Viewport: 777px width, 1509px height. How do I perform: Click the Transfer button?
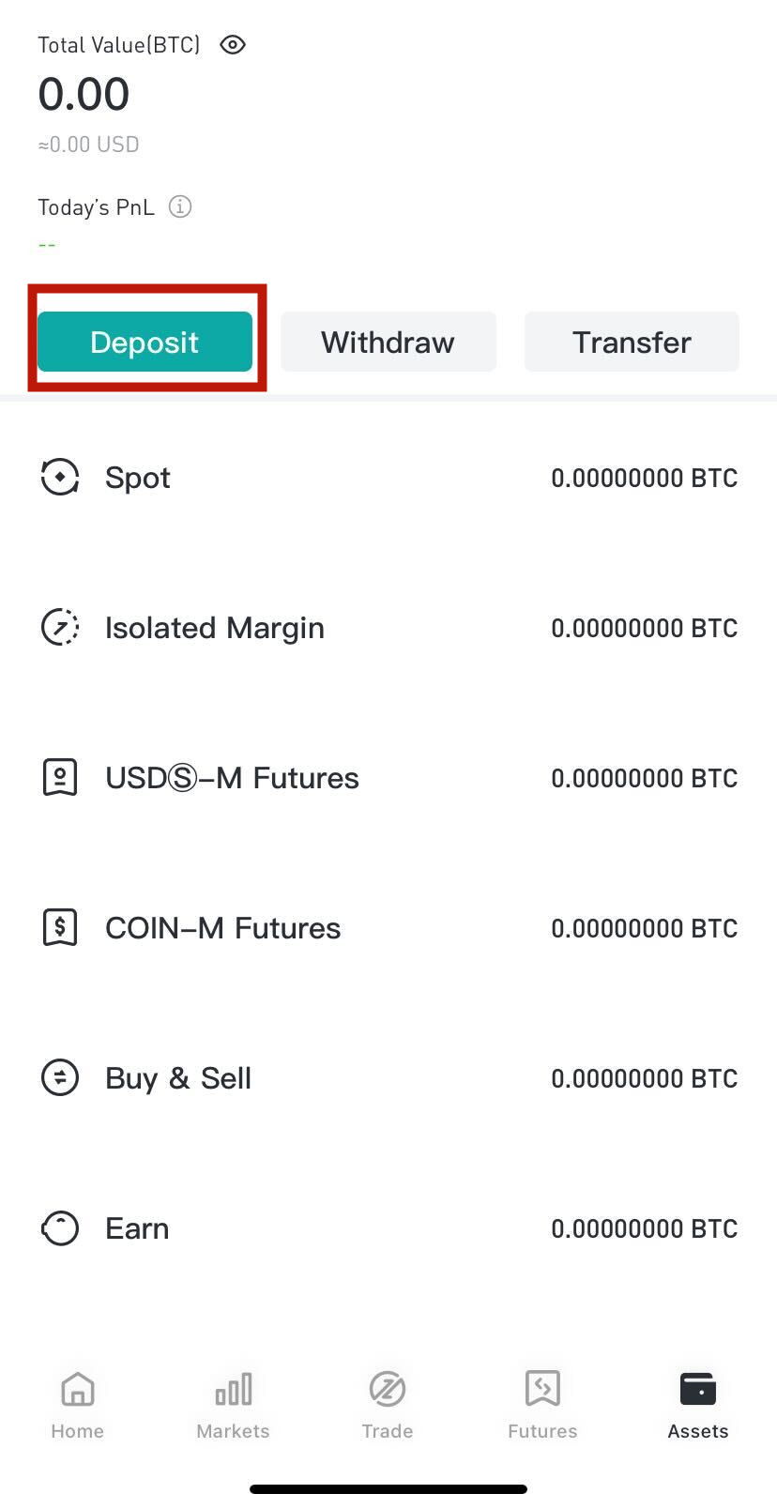(632, 342)
